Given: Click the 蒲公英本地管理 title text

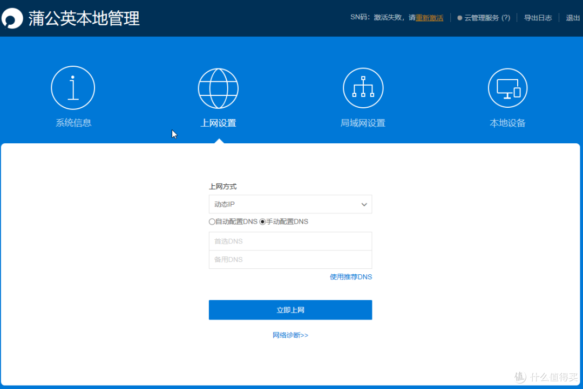Looking at the screenshot, I should click(84, 18).
